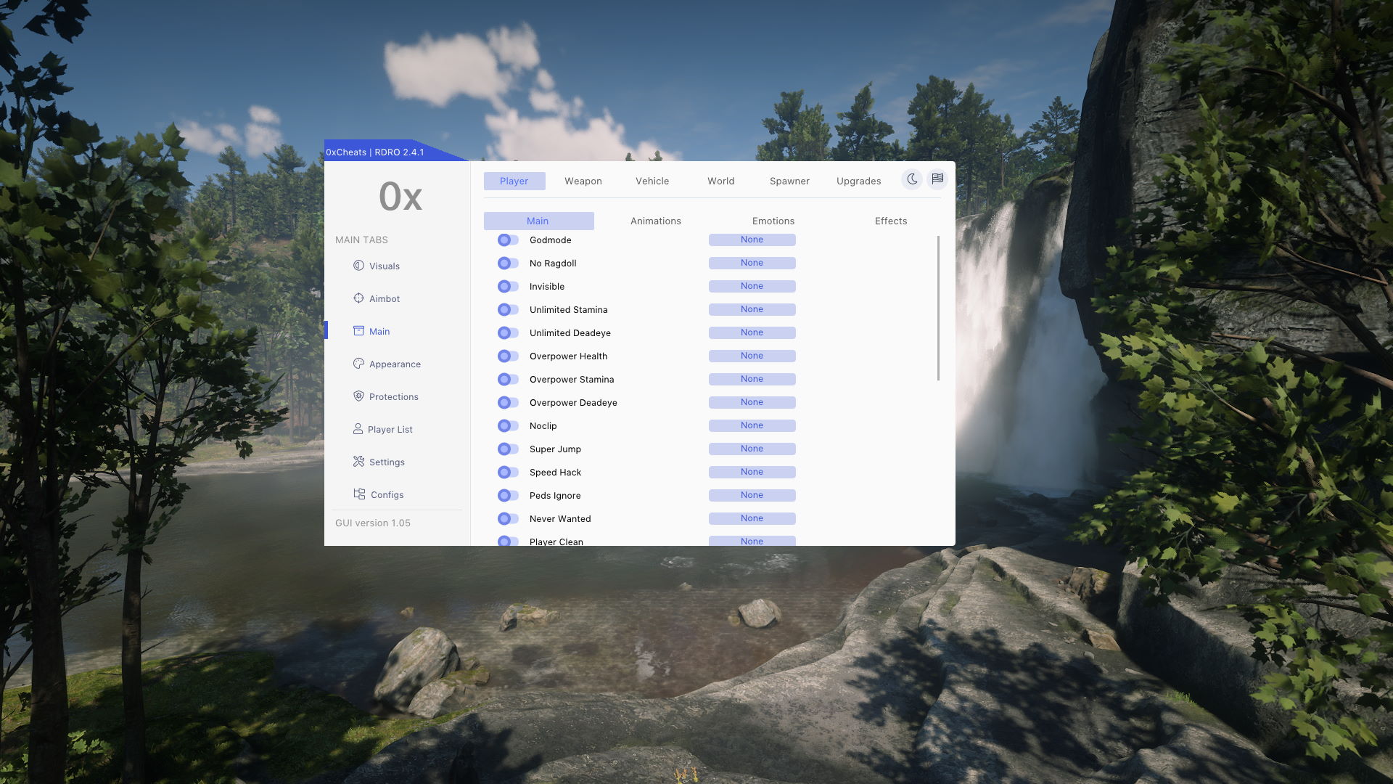This screenshot has height=784, width=1393.
Task: Toggle the Invisible switch on
Action: [x=508, y=286]
